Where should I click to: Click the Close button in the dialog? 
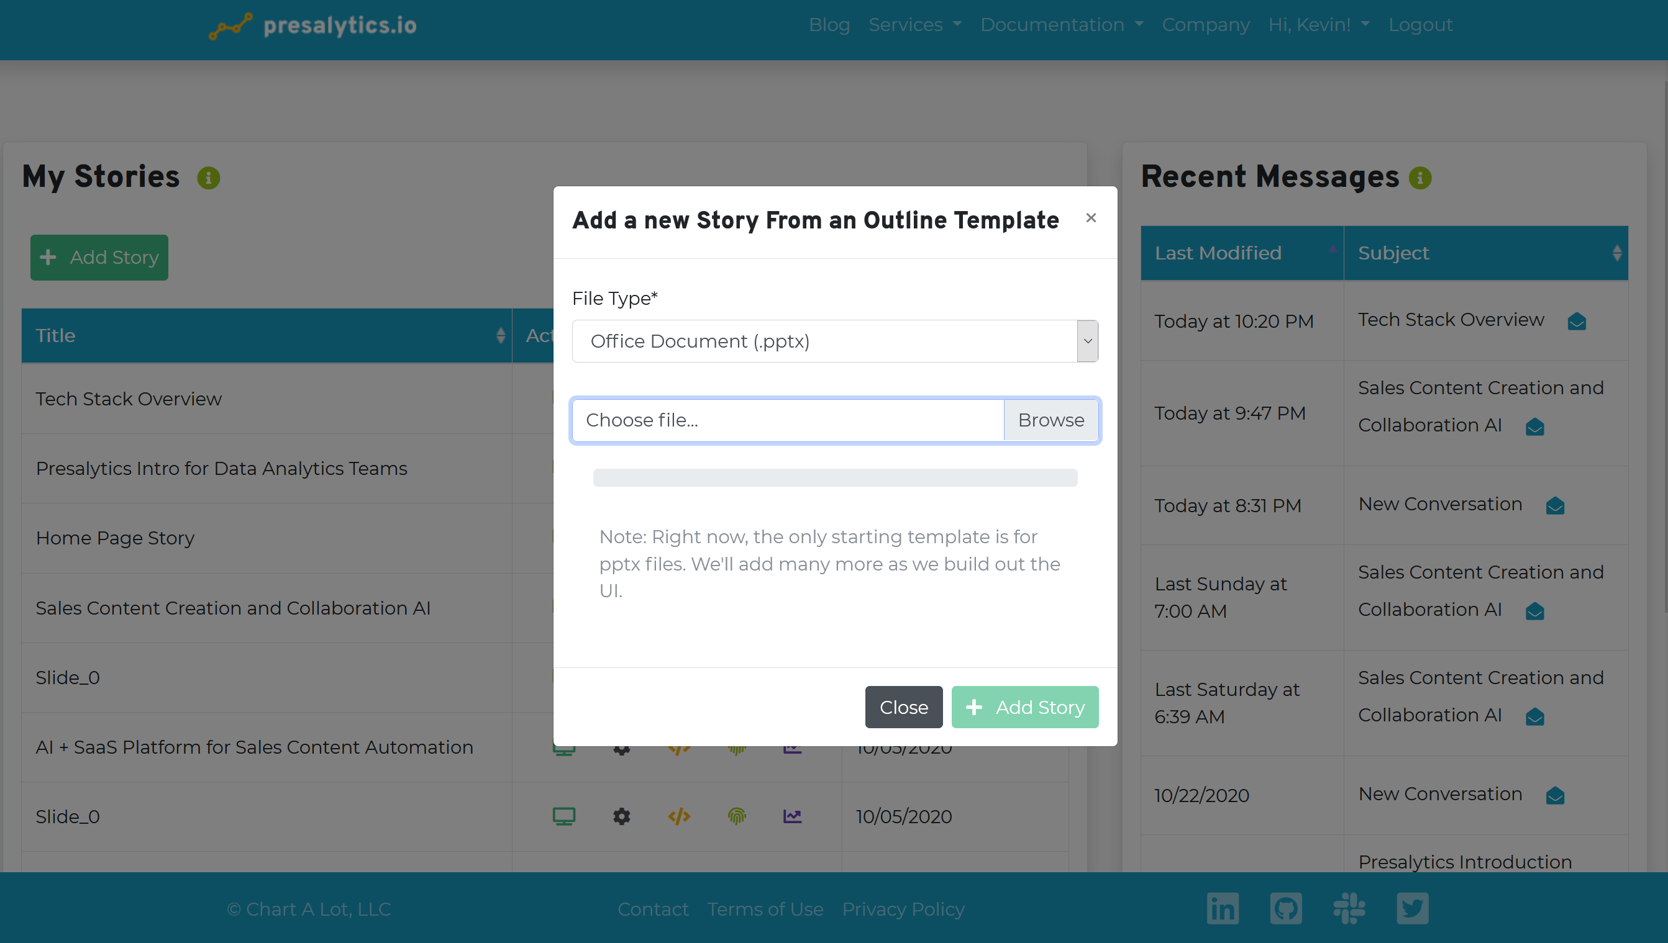point(903,706)
